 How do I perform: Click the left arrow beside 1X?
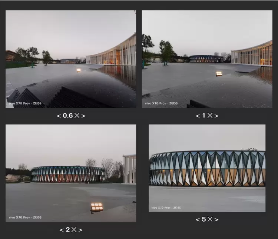197,116
